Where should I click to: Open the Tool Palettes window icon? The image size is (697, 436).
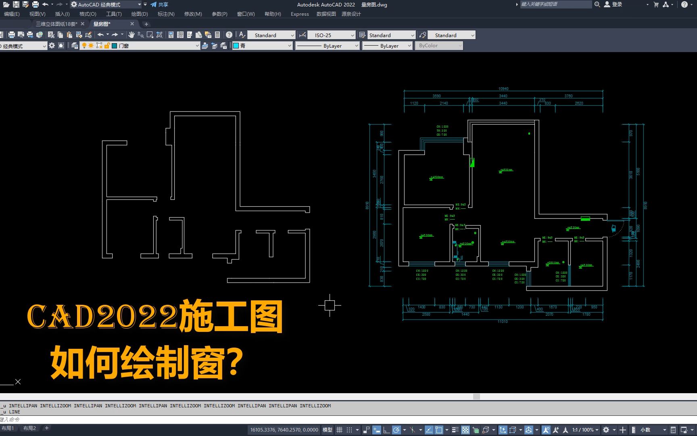click(190, 35)
